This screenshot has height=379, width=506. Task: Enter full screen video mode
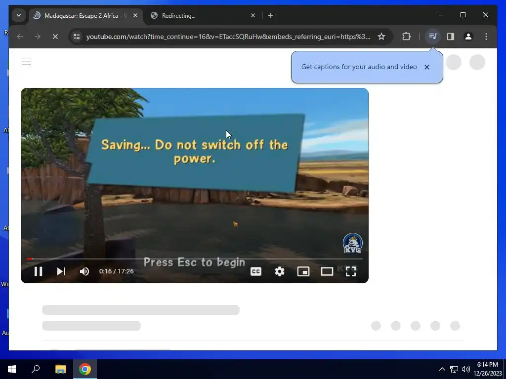(x=351, y=271)
